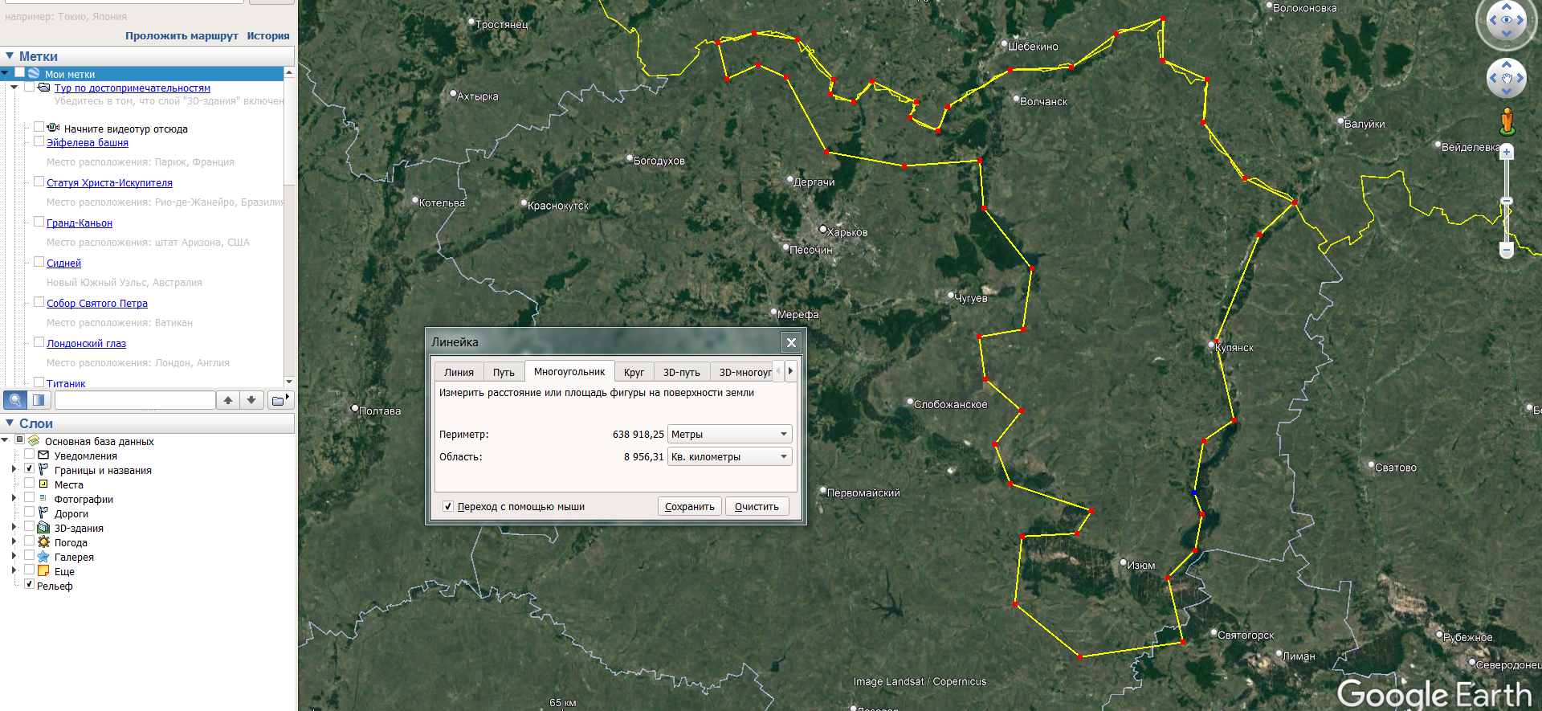This screenshot has height=711, width=1542.
Task: Click the Дороги road icon
Action: [43, 513]
